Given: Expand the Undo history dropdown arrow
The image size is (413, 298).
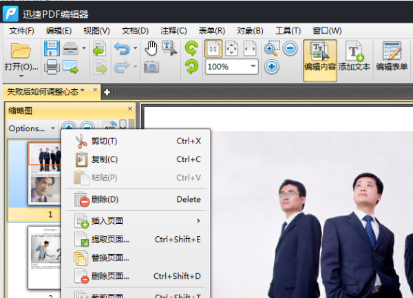Looking at the screenshot, I should tap(135, 48).
